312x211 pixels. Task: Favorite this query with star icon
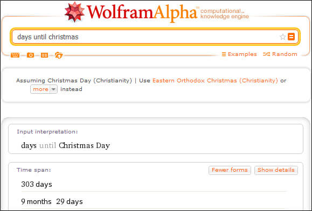[x=282, y=37]
